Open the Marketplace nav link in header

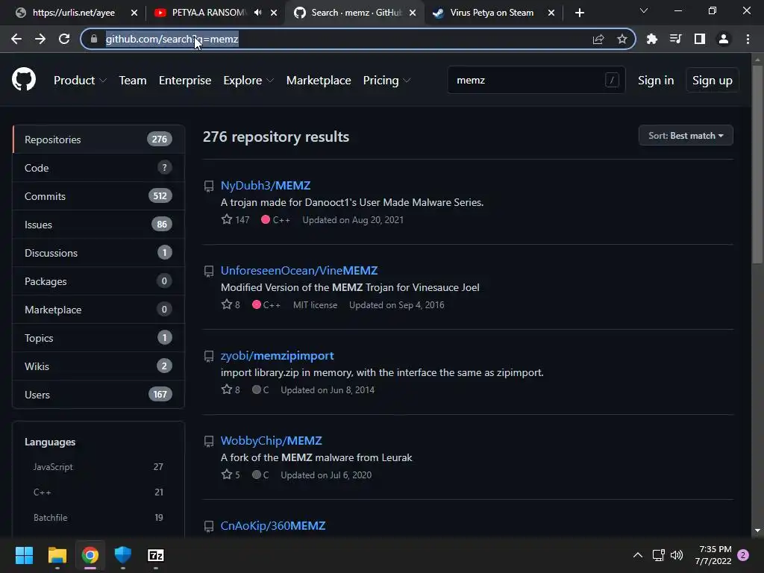tap(318, 81)
